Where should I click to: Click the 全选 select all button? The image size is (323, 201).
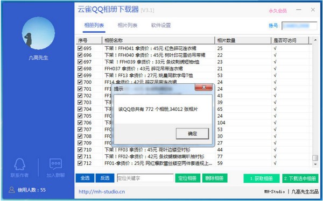click(85, 178)
